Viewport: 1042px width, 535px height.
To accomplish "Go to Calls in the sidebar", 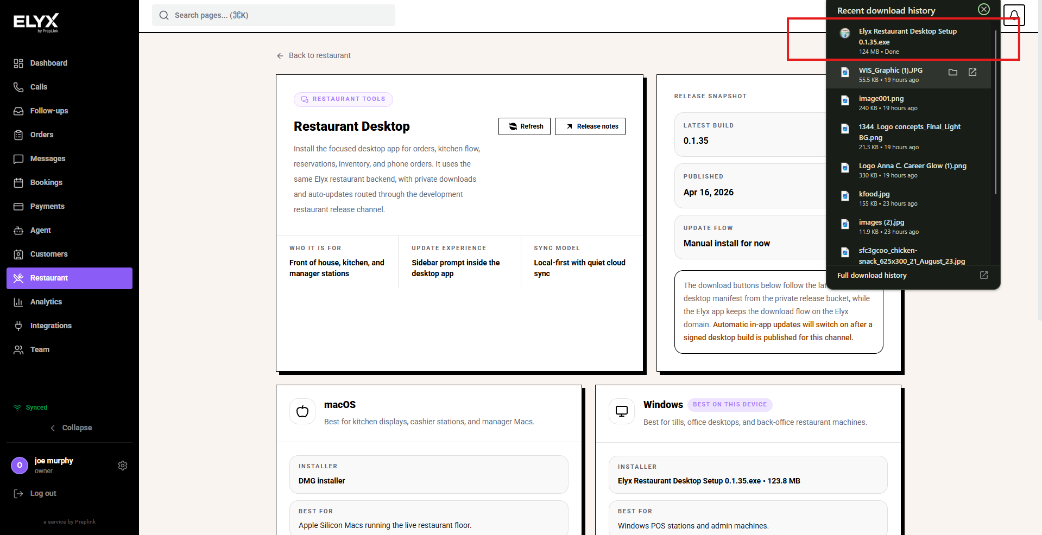I will pyautogui.click(x=70, y=87).
